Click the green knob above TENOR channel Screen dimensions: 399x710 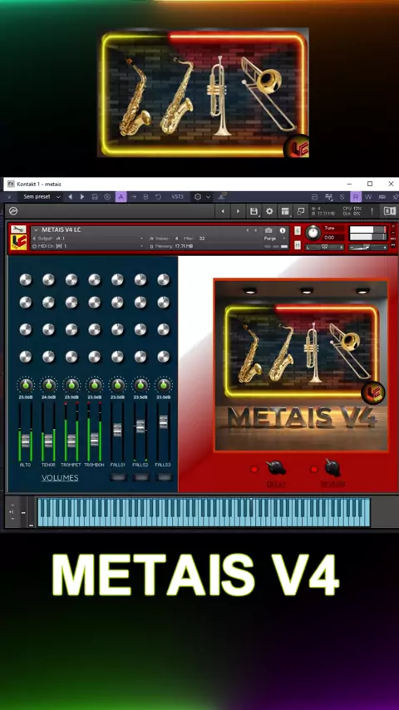[x=48, y=385]
